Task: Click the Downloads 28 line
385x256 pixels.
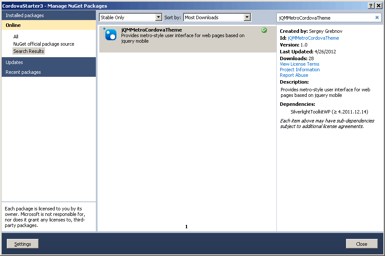Action: tap(297, 58)
